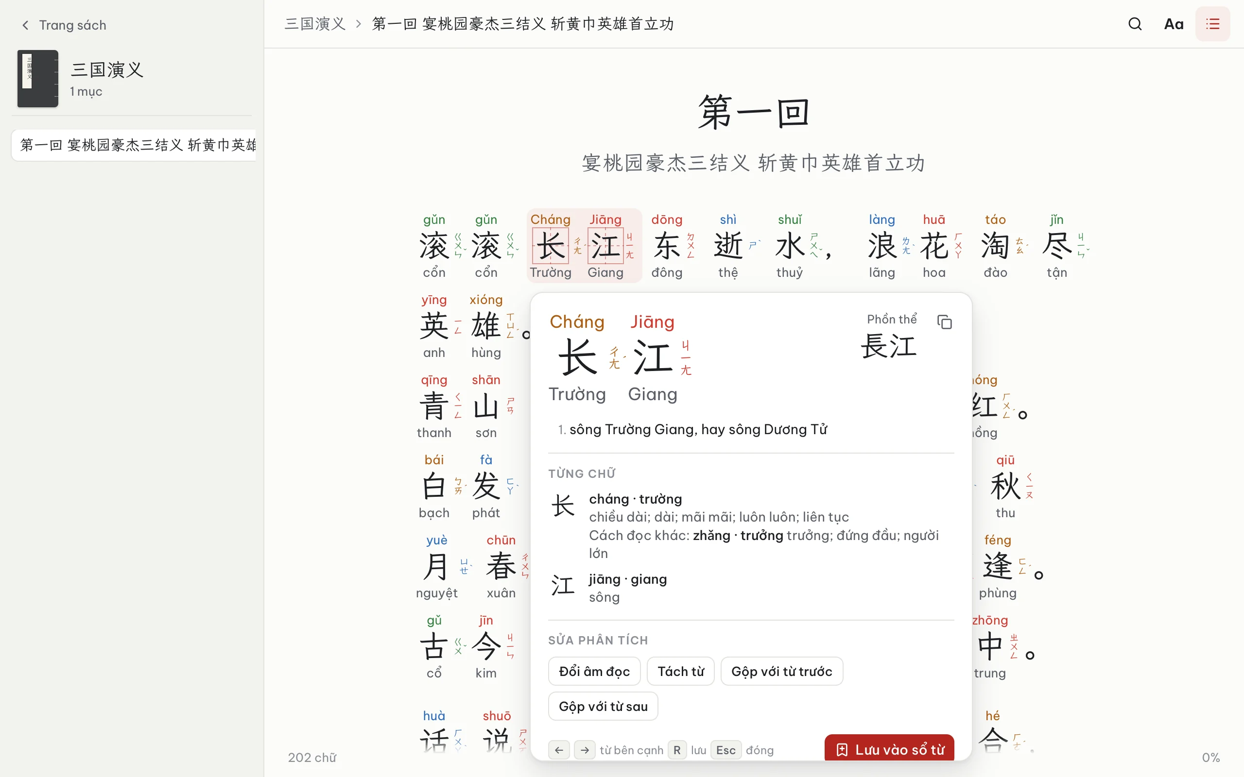
Task: Choose Gộp với từ sau
Action: point(603,706)
